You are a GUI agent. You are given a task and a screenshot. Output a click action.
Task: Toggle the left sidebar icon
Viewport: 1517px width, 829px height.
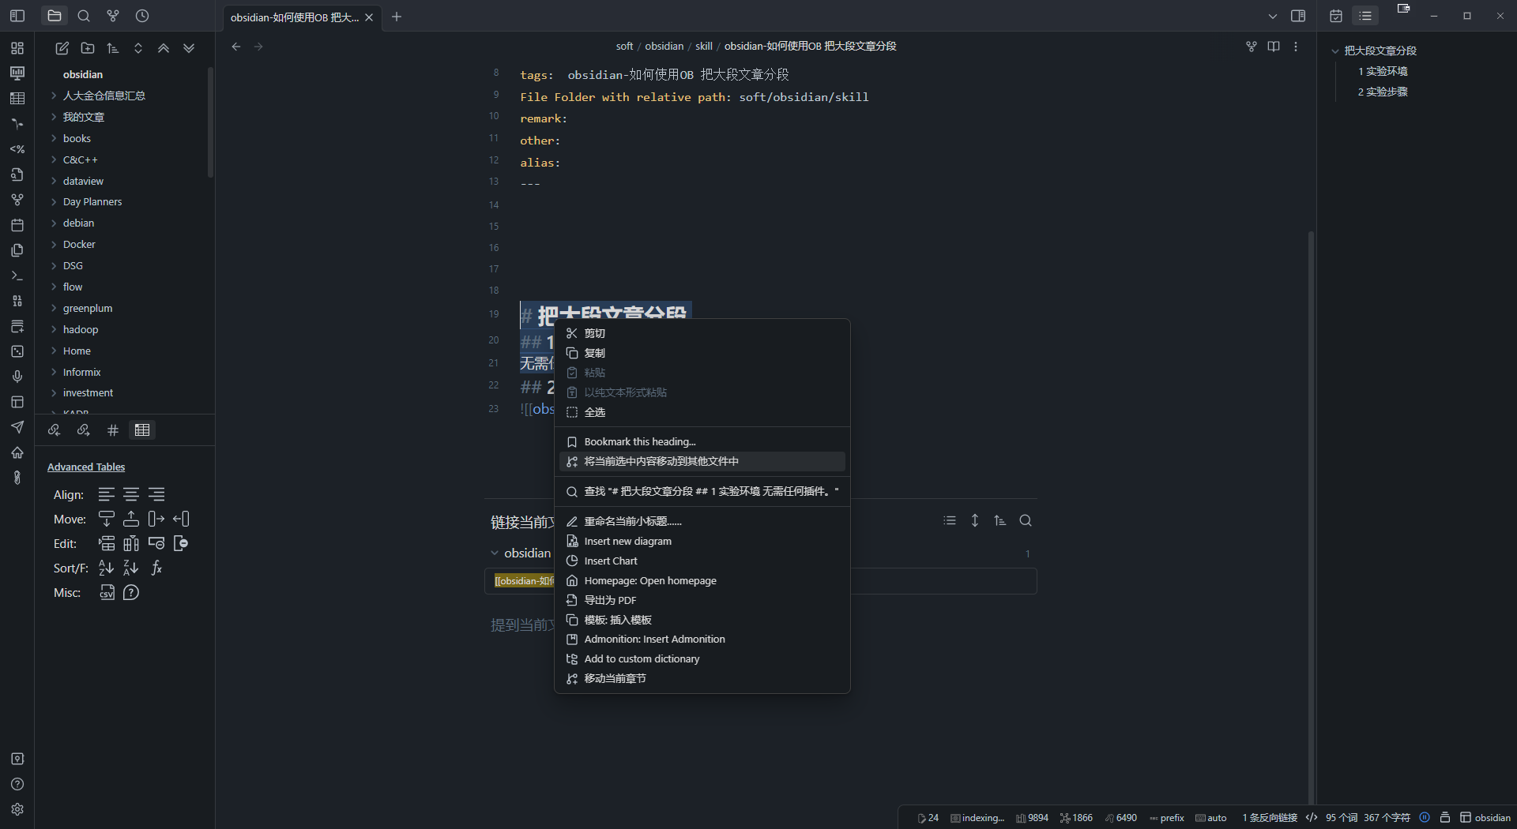[x=17, y=16]
